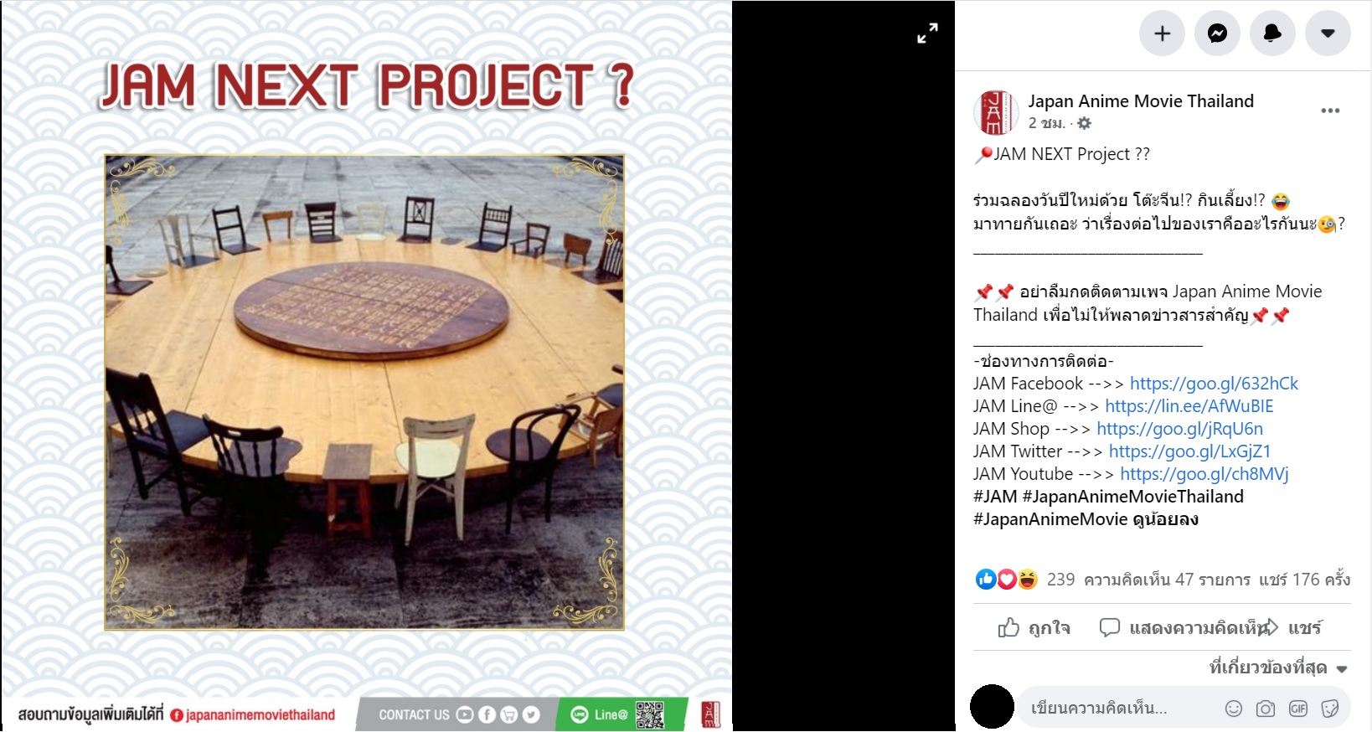The height and width of the screenshot is (732, 1372).
Task: Add a GIF to comment
Action: 1297,709
